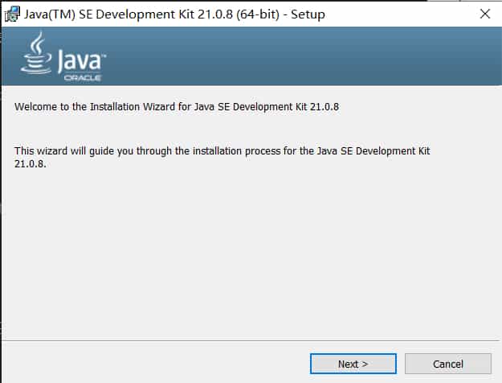
Task: Click the installer icon in the title bar
Action: tap(13, 14)
